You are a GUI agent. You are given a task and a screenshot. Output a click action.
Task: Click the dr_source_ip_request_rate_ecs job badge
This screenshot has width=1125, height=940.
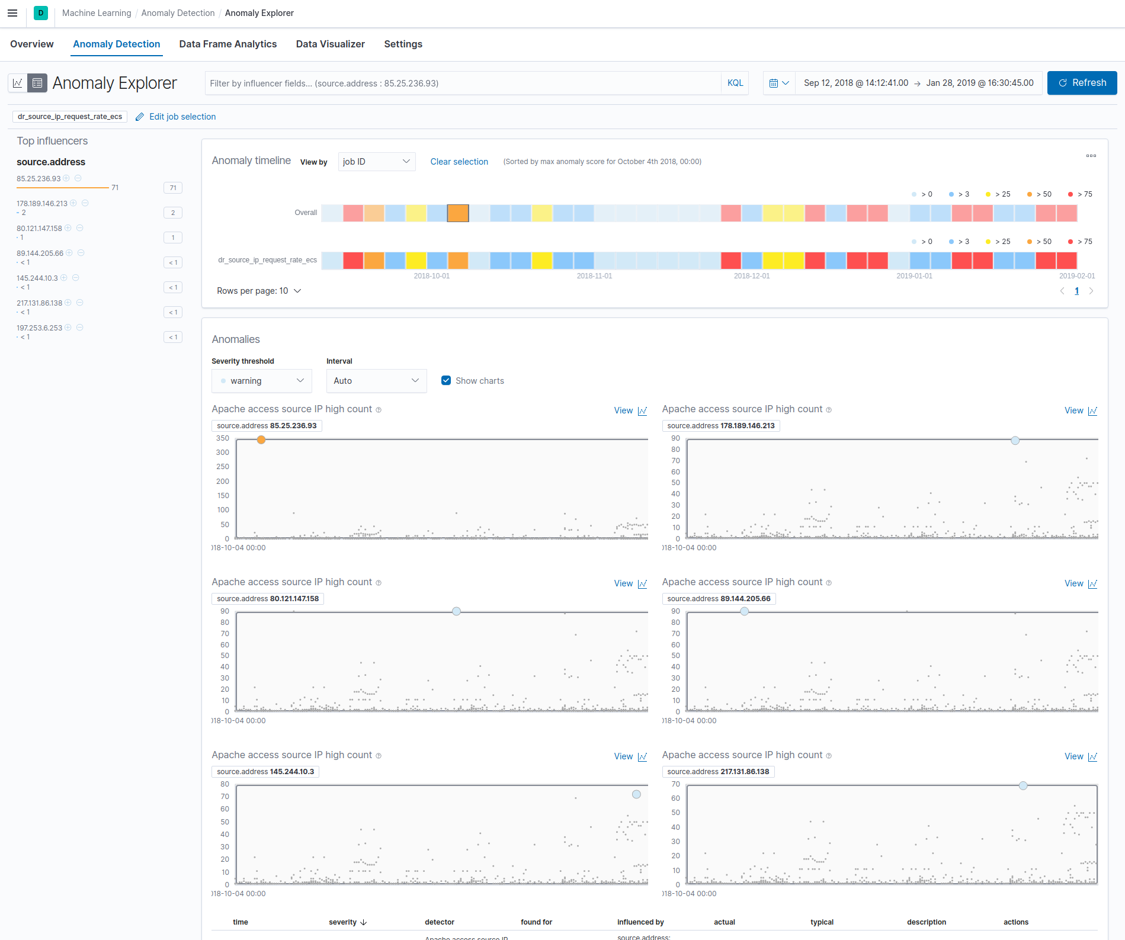point(70,117)
